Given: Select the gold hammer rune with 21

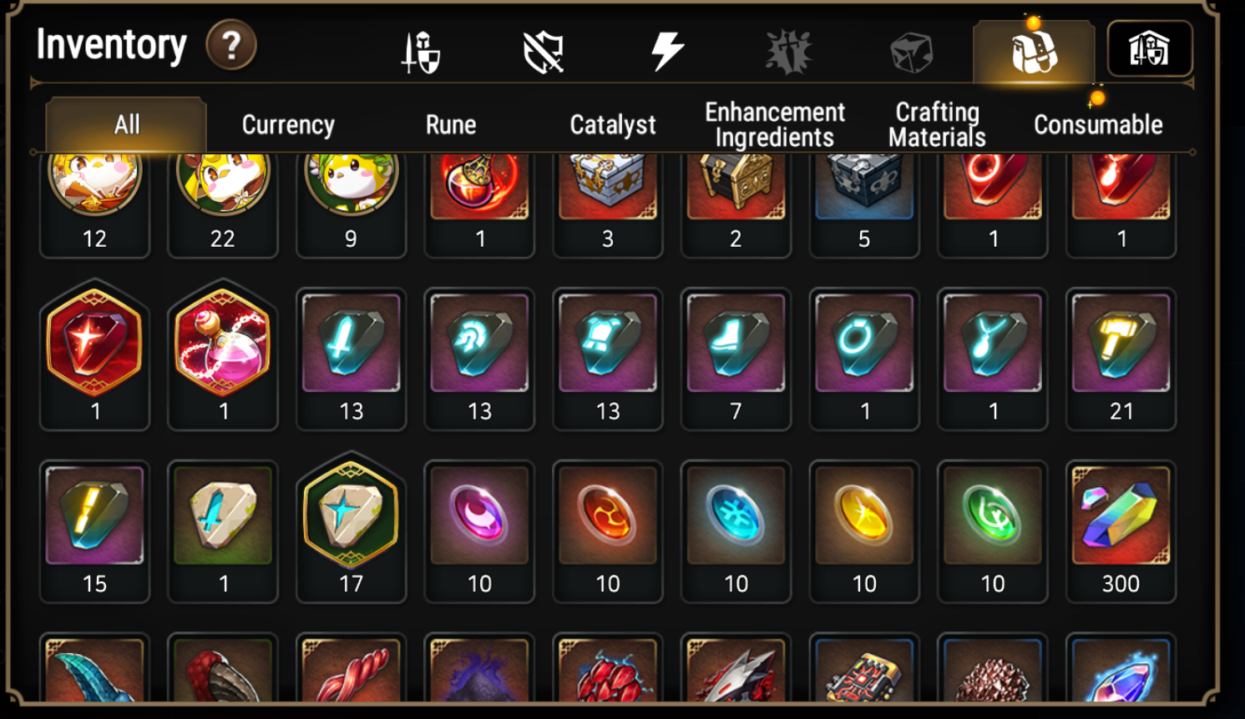Looking at the screenshot, I should click(1121, 359).
